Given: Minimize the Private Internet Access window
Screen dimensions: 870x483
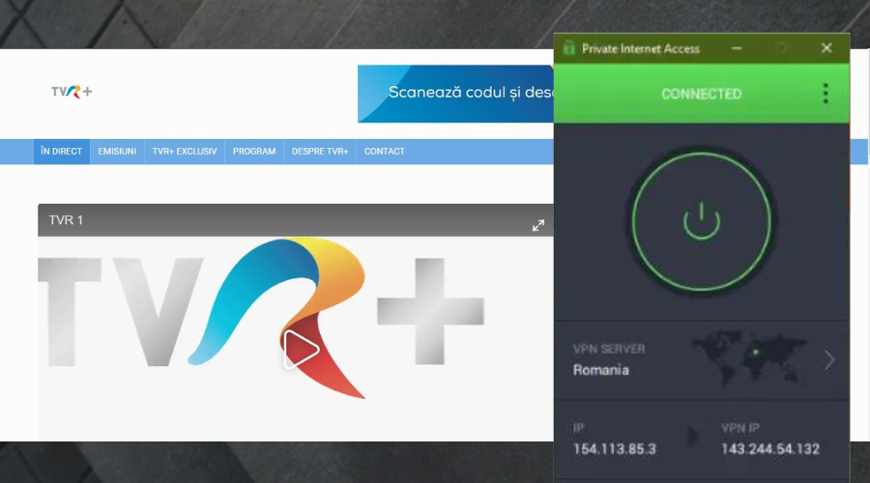Looking at the screenshot, I should click(x=737, y=49).
